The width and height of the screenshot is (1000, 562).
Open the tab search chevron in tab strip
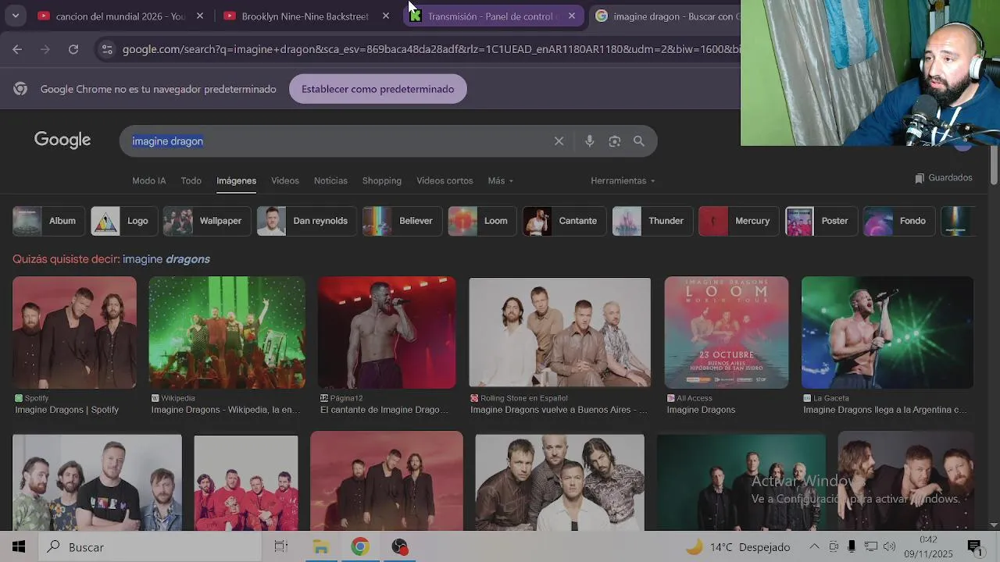tap(15, 16)
